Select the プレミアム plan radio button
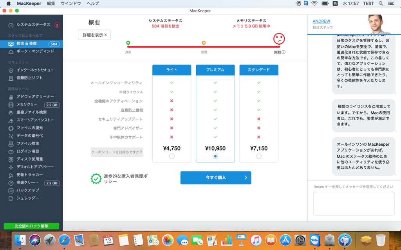The height and width of the screenshot is (250, 401). point(215,156)
